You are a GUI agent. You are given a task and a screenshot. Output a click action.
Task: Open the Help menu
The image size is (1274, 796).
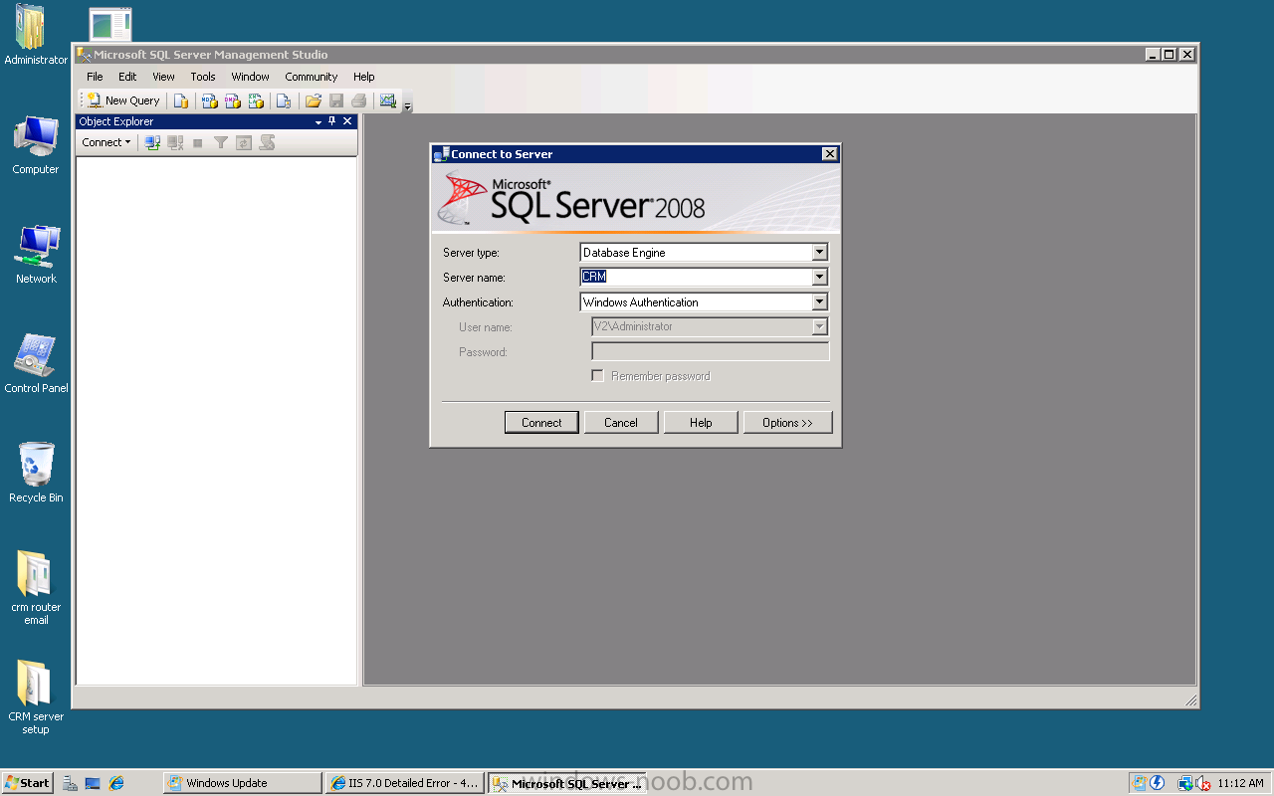click(364, 77)
